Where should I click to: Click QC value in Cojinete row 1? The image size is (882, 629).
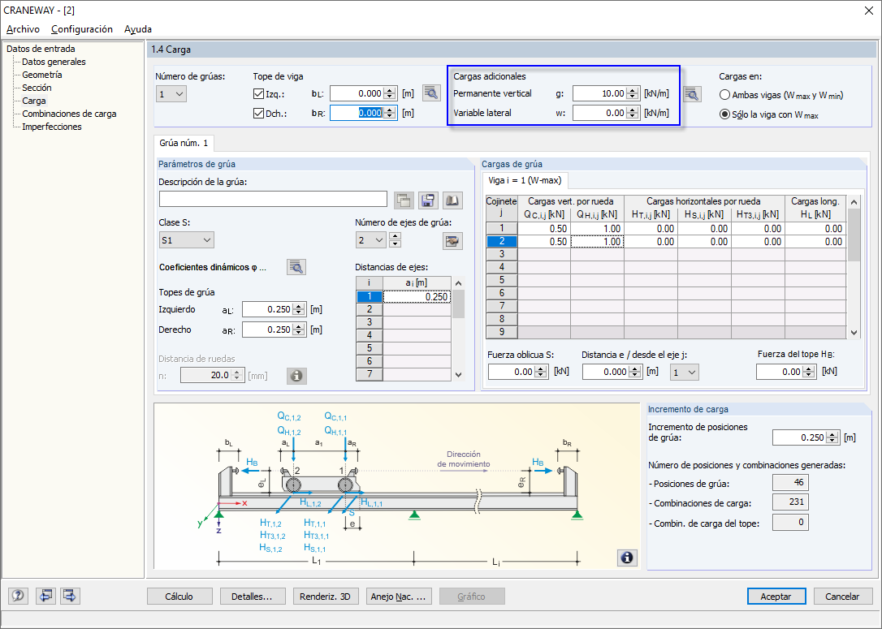544,228
